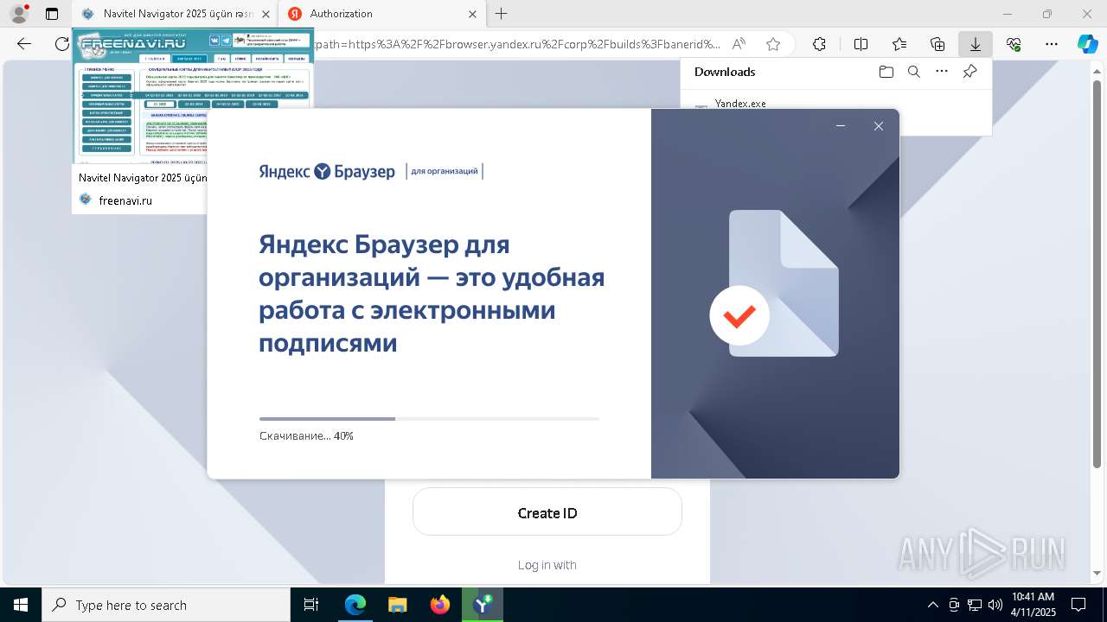Click the taskbar search box

pos(166,605)
